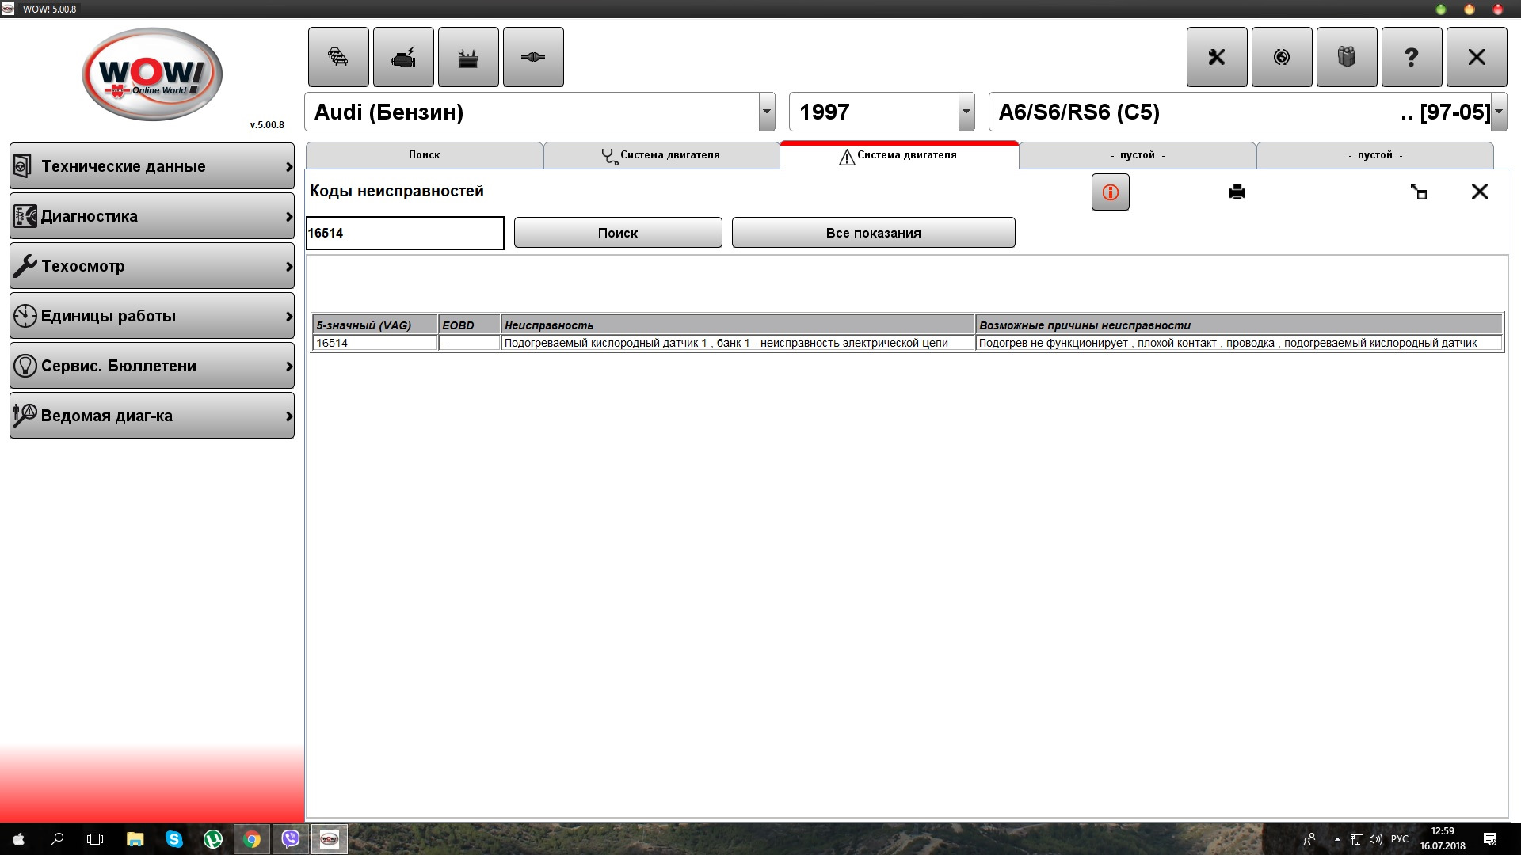Select warning-triangle Система двигателя tab
This screenshot has height=855, width=1521.
899,155
